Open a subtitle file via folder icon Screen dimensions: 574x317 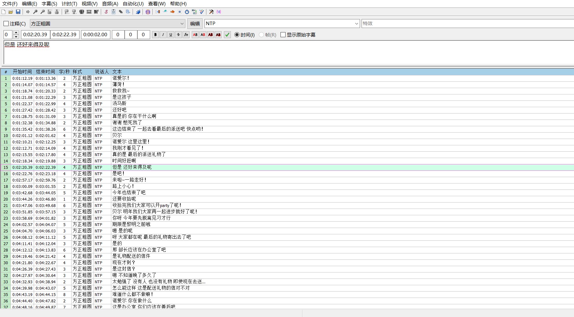pos(11,12)
